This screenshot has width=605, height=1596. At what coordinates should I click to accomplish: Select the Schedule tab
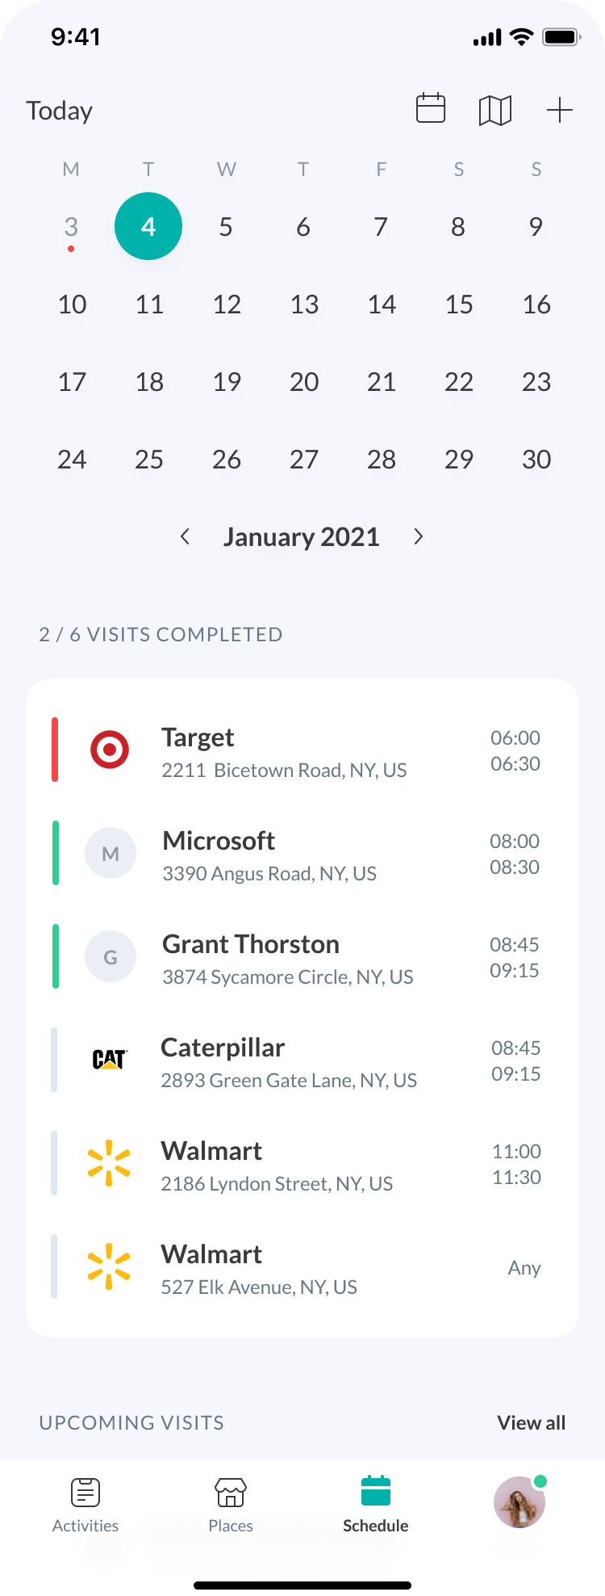[x=376, y=1504]
